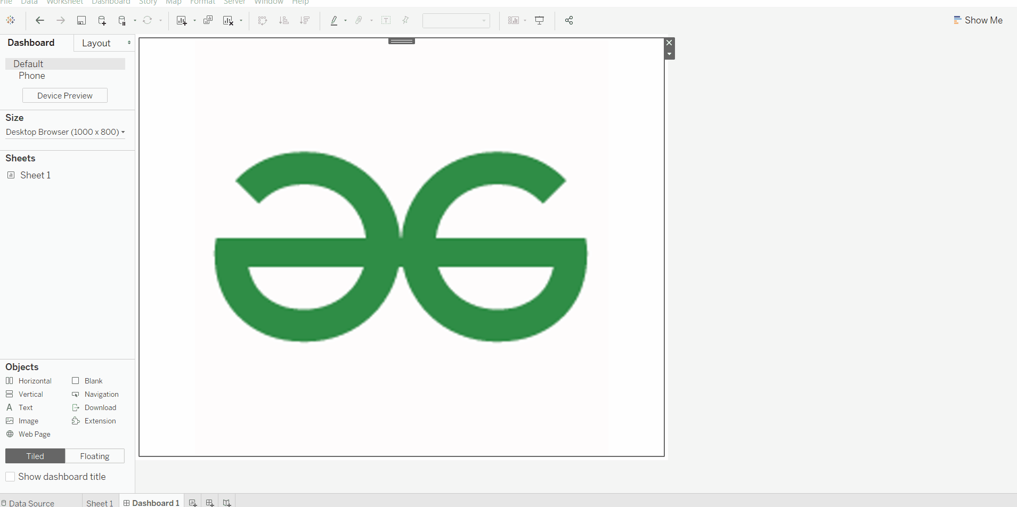Image resolution: width=1017 pixels, height=507 pixels.
Task: Select the Navigation object
Action: click(95, 394)
